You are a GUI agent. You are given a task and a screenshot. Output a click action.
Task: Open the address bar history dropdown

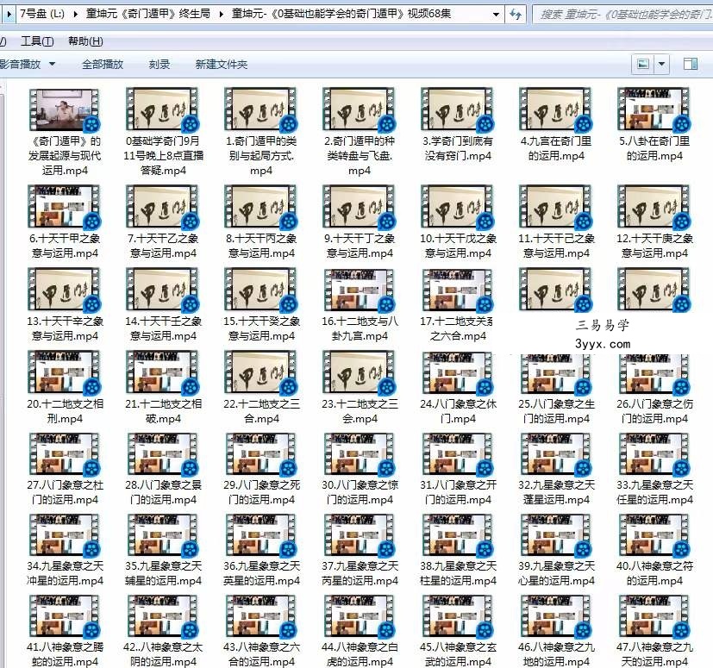point(496,14)
